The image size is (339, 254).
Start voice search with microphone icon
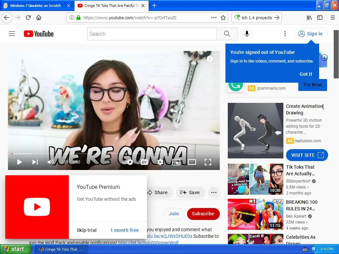[x=247, y=34]
